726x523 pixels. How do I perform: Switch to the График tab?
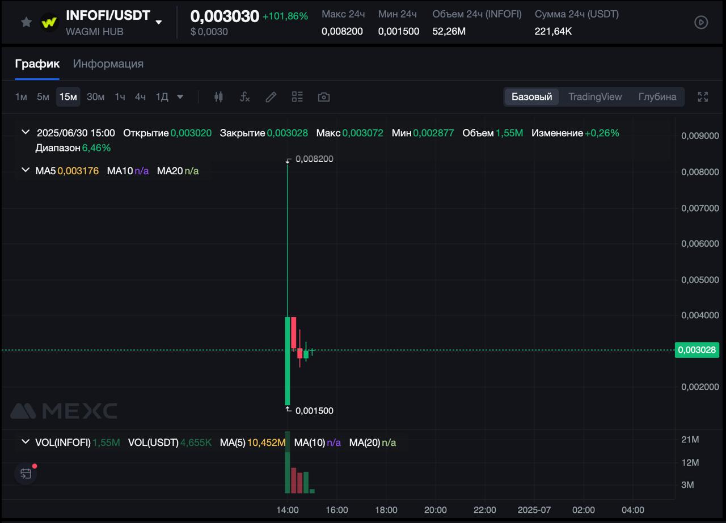[x=37, y=64]
